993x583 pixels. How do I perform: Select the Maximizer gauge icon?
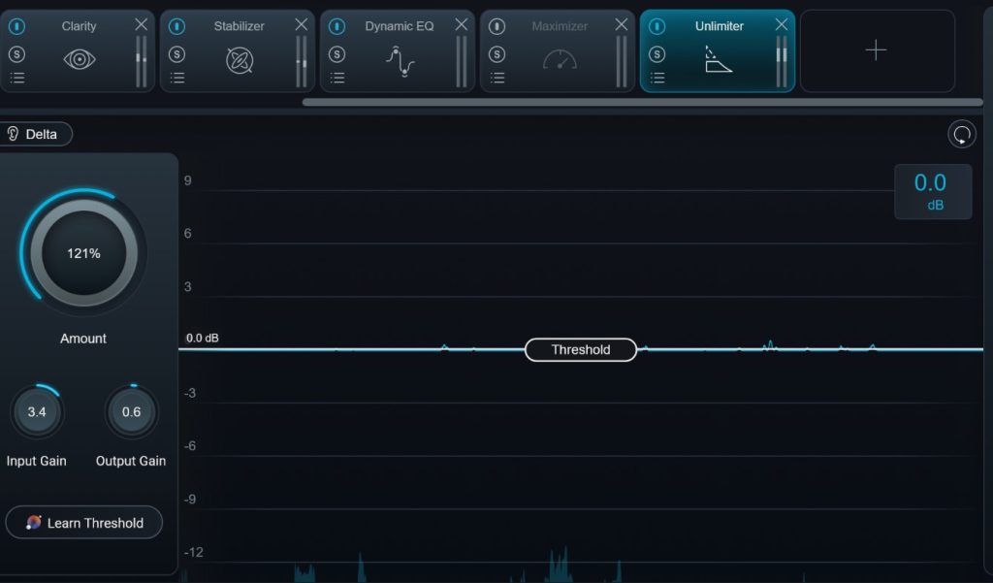(560, 60)
